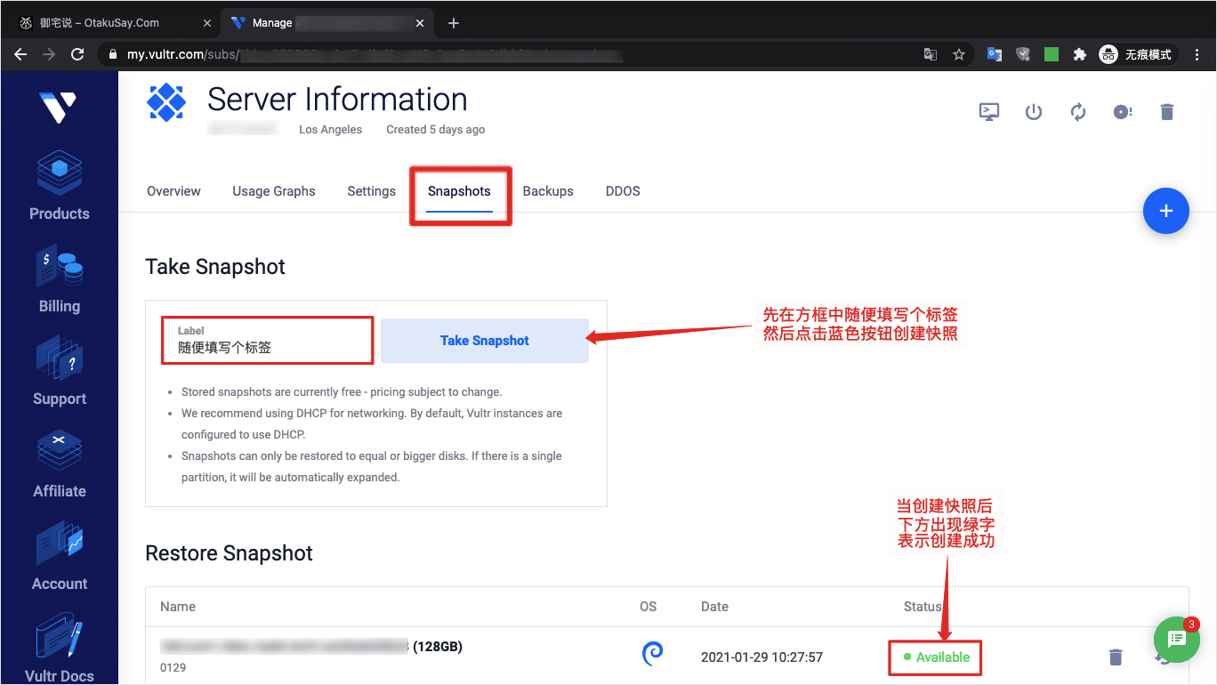Screen dimensions: 1217x685
Task: Click the 0129 snapshot label
Action: click(x=173, y=667)
